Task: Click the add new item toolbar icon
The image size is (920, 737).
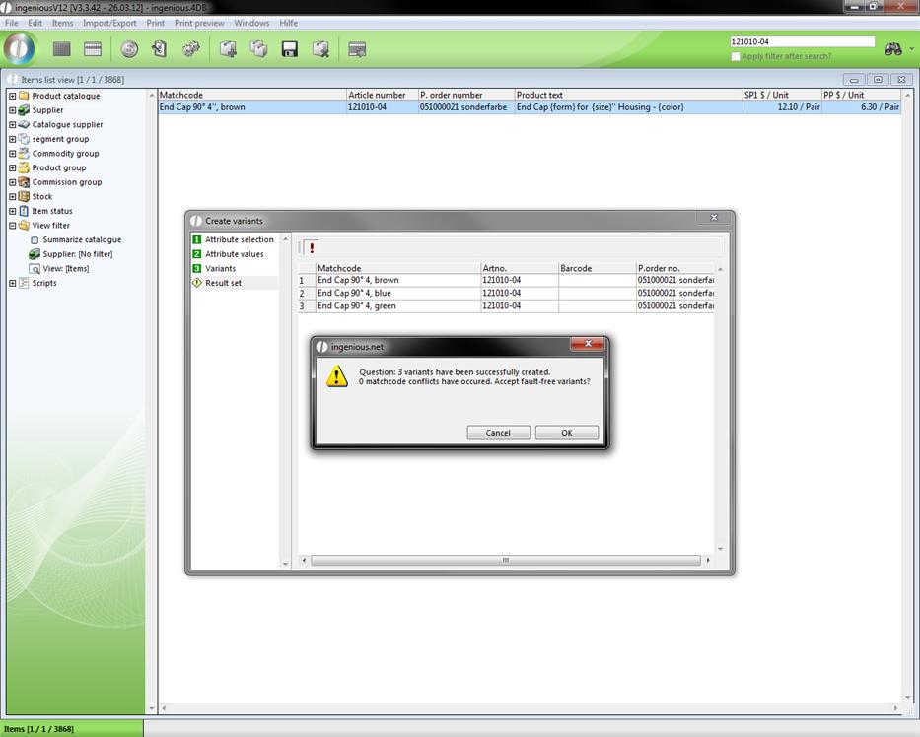Action: coord(228,49)
